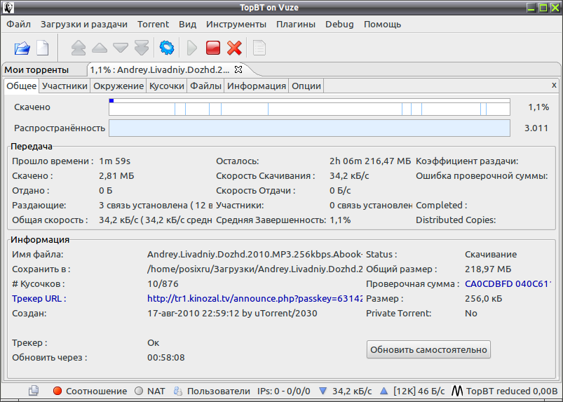The width and height of the screenshot is (563, 402).
Task: Click the Обновить самостоятельно button
Action: (428, 349)
